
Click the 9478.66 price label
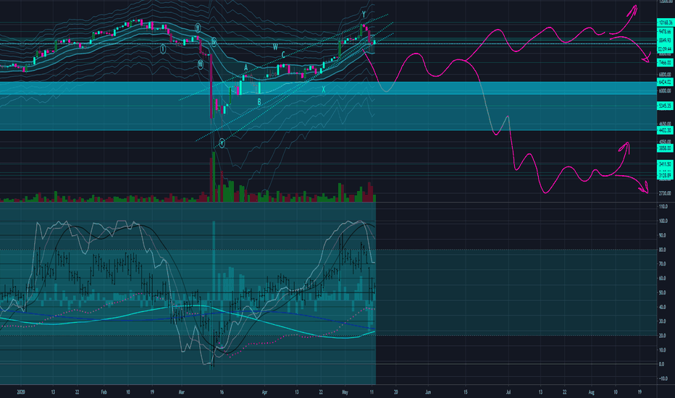tap(665, 31)
